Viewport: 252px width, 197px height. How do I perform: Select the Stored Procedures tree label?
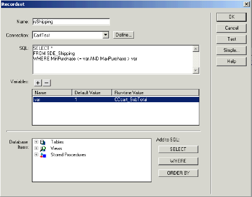click(x=68, y=155)
